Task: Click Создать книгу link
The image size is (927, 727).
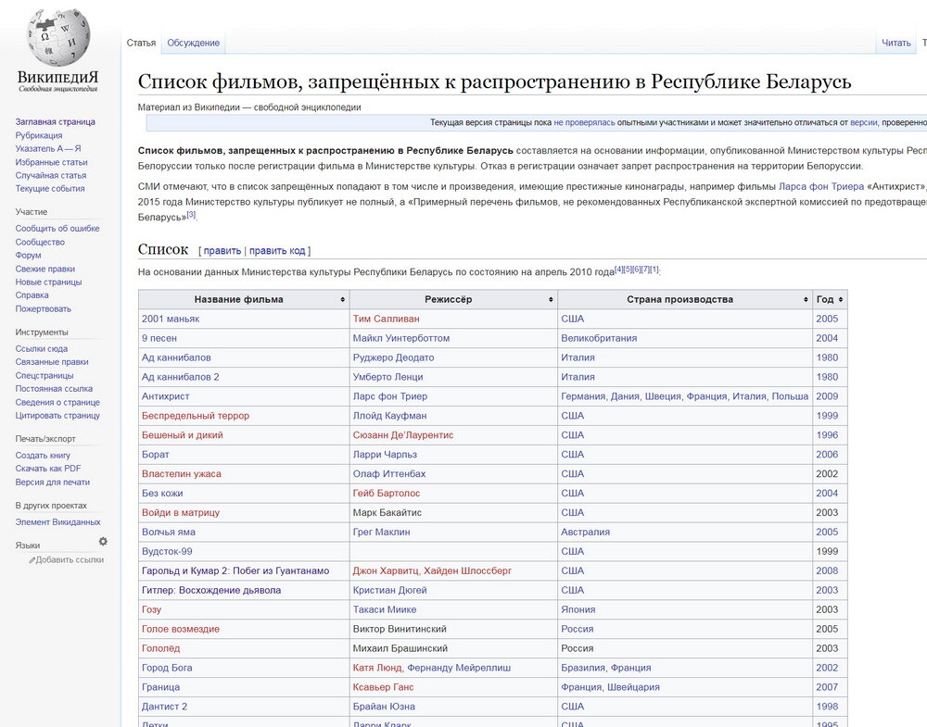Action: (x=43, y=456)
